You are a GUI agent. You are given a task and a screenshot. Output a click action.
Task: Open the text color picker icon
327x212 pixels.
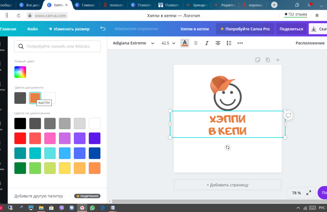coord(185,43)
